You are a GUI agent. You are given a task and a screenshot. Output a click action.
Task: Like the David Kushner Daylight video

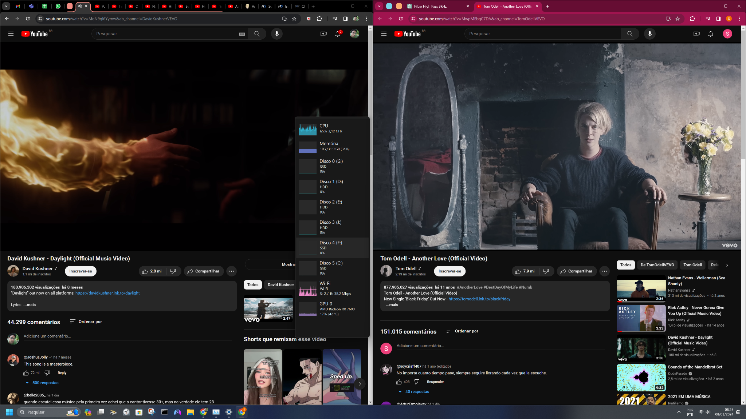pyautogui.click(x=152, y=271)
